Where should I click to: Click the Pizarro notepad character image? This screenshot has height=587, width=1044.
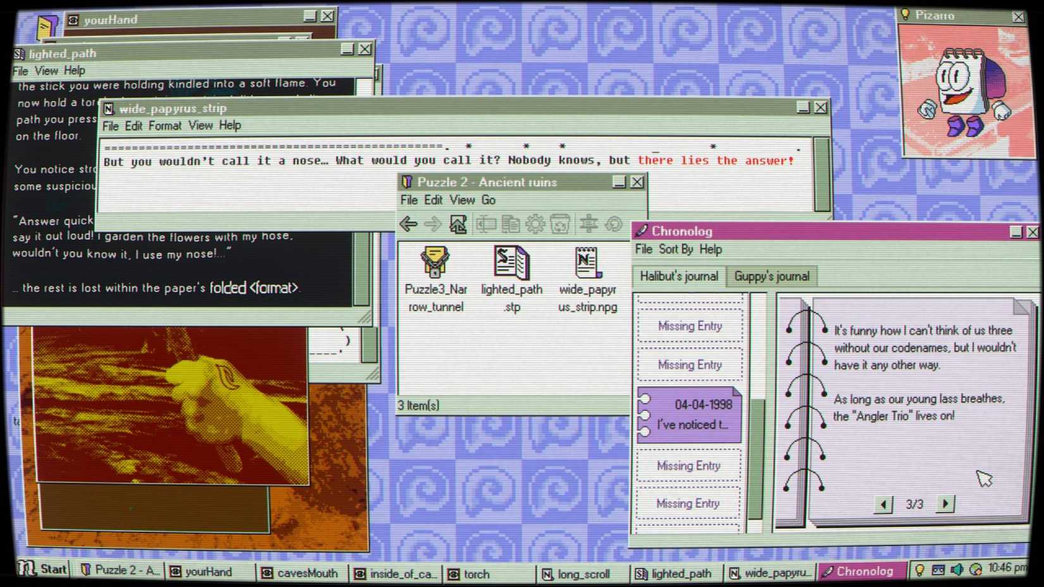click(966, 92)
